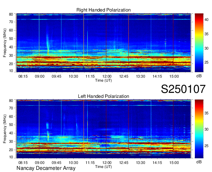Click the "09:00" time tick of Right Handed plot
This screenshot has width=212, height=172.
click(40, 76)
